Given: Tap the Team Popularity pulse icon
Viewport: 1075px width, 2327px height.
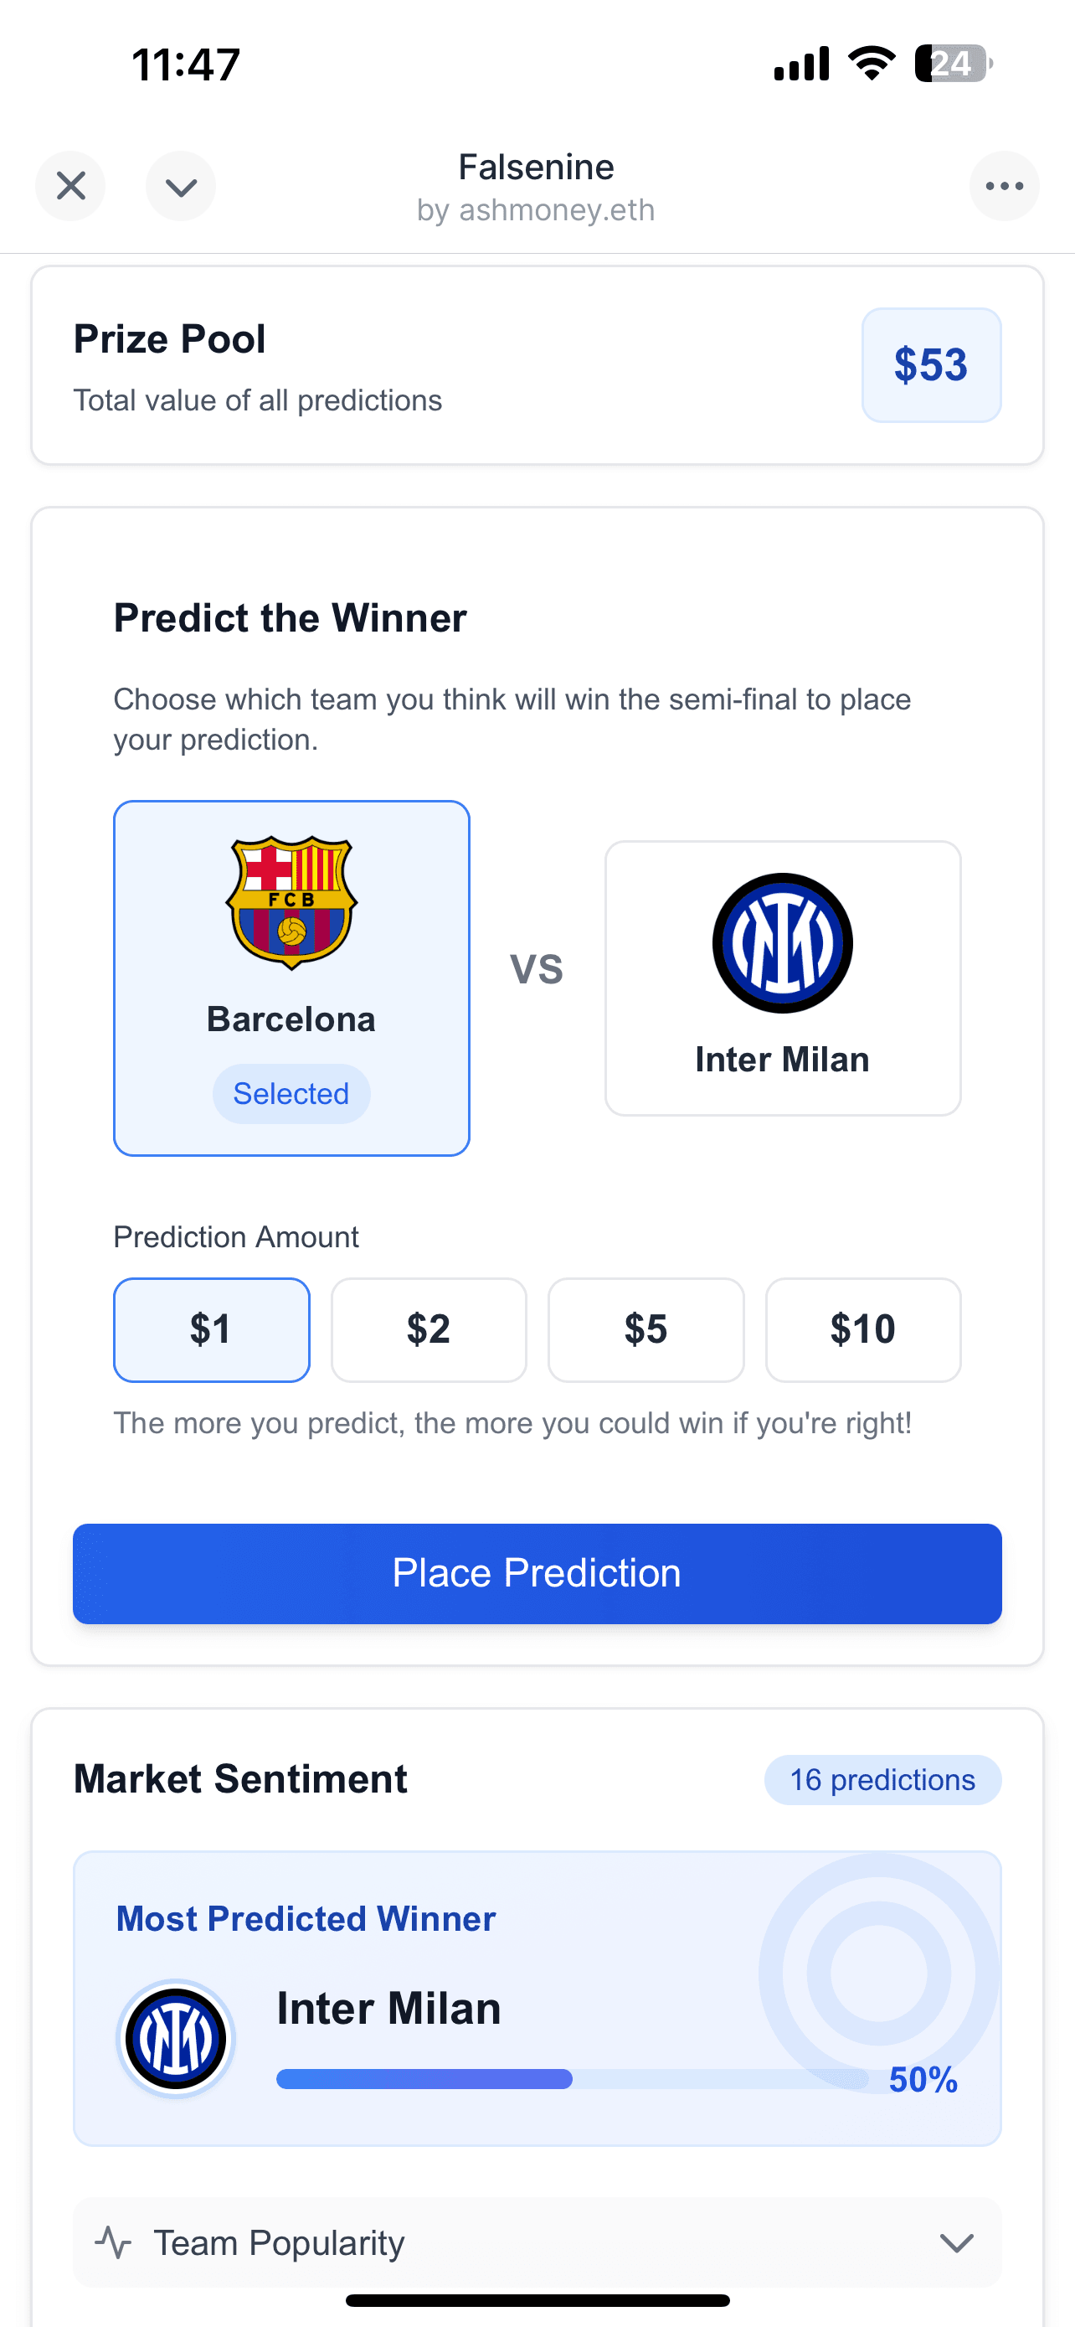Looking at the screenshot, I should (114, 2243).
